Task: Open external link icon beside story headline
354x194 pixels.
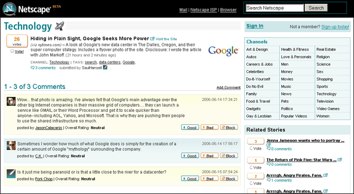Action: [152, 39]
